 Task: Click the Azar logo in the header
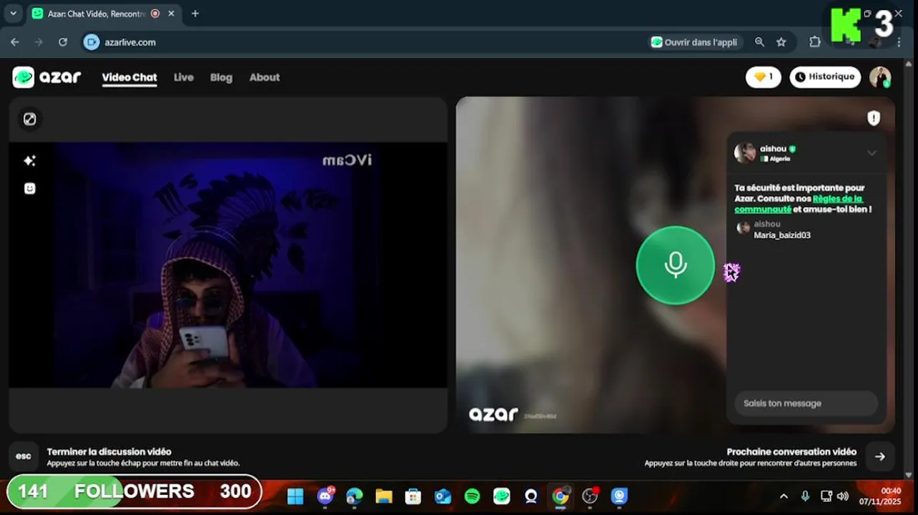47,77
